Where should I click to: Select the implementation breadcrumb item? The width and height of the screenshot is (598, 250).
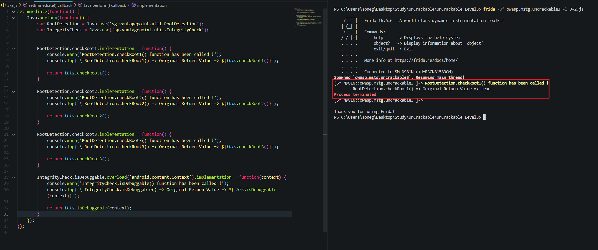pyautogui.click(x=152, y=5)
